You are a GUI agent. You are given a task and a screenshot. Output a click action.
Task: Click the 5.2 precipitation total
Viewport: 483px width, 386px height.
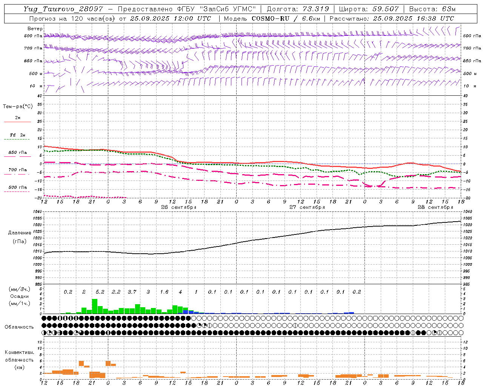tap(100, 292)
